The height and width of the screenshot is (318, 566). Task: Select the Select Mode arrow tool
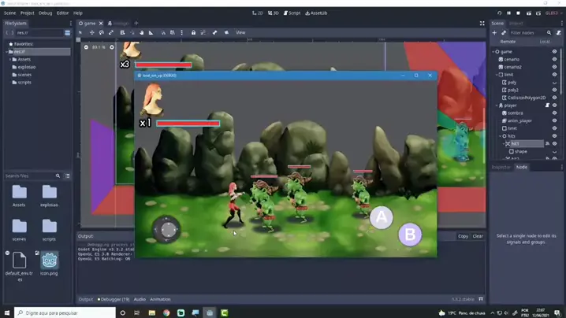[x=80, y=32]
